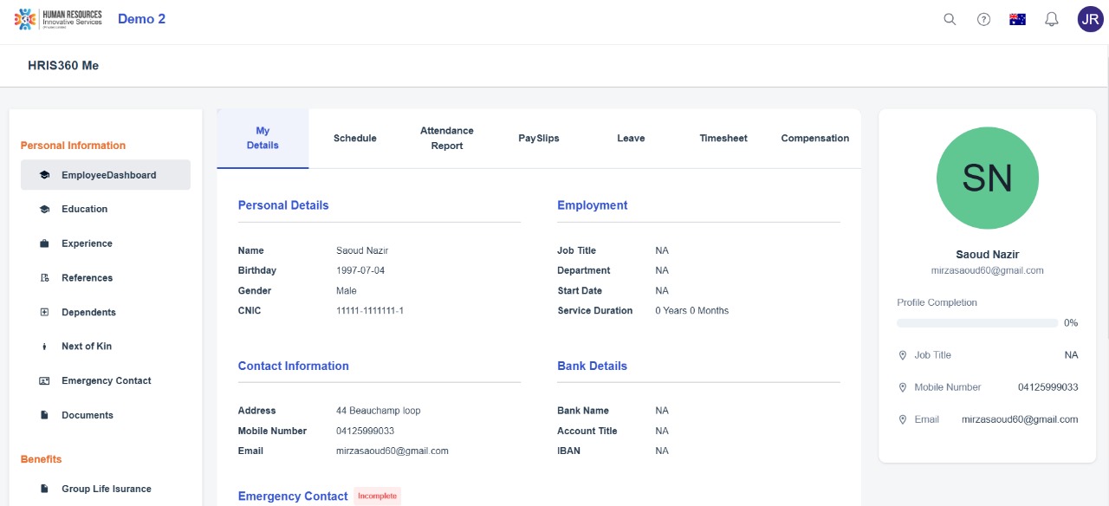This screenshot has height=506, width=1109.
Task: Click the Human Resources logo
Action: pyautogui.click(x=58, y=19)
